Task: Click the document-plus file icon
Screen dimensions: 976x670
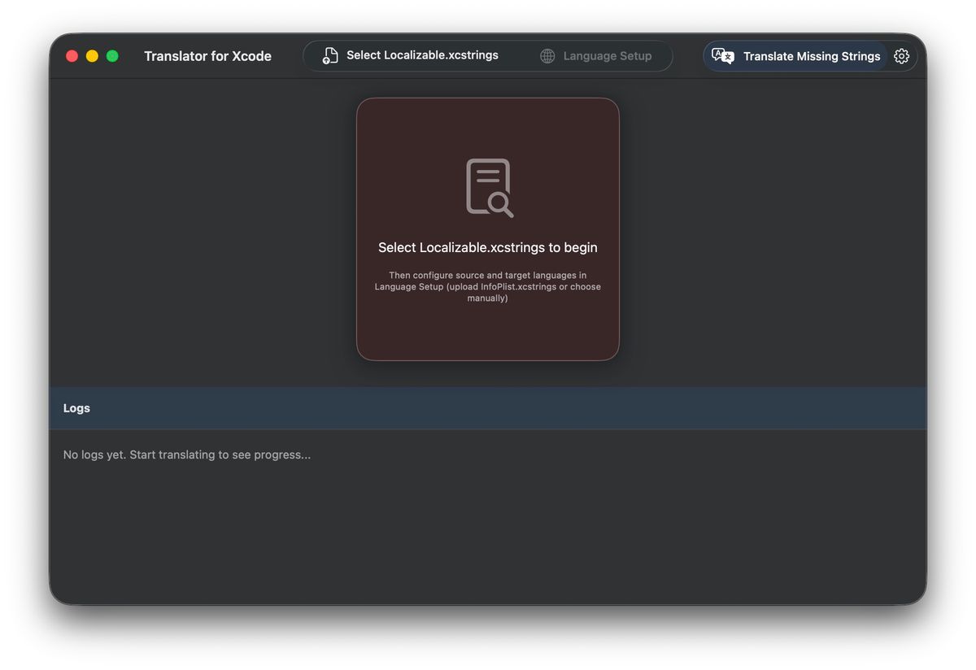Action: pyautogui.click(x=329, y=55)
